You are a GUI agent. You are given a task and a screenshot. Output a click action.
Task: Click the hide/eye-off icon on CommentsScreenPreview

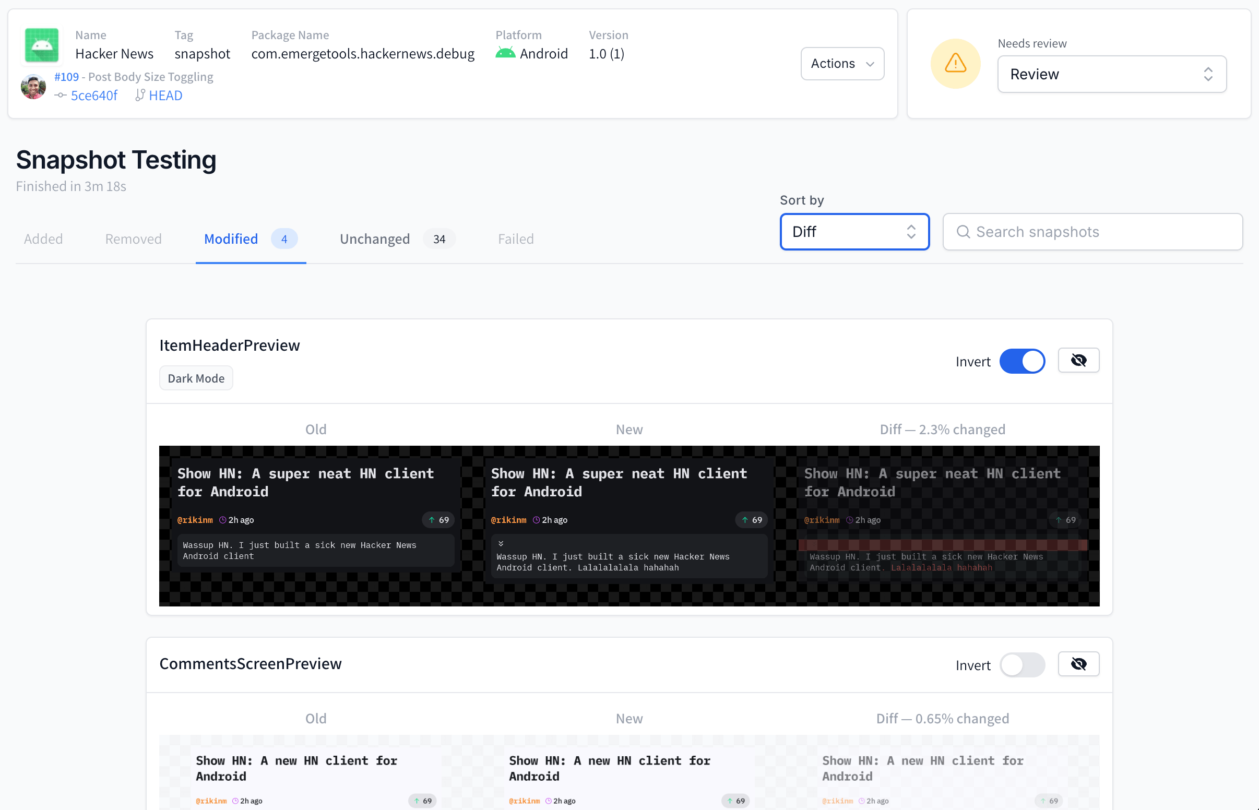1078,664
